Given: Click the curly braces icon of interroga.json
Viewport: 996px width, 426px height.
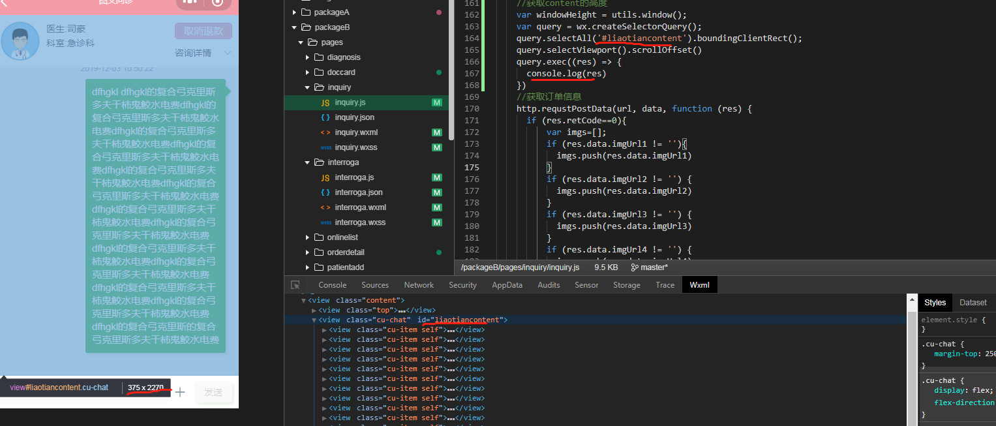Looking at the screenshot, I should pyautogui.click(x=325, y=192).
